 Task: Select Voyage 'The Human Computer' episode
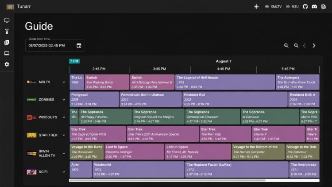click(x=258, y=152)
